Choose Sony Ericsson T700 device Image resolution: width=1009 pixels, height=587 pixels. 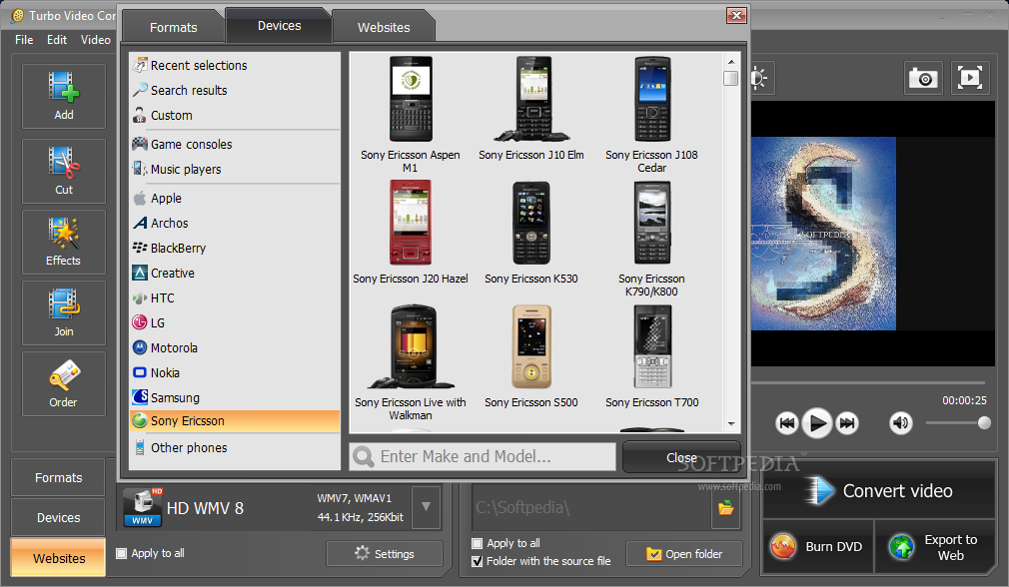coord(652,356)
